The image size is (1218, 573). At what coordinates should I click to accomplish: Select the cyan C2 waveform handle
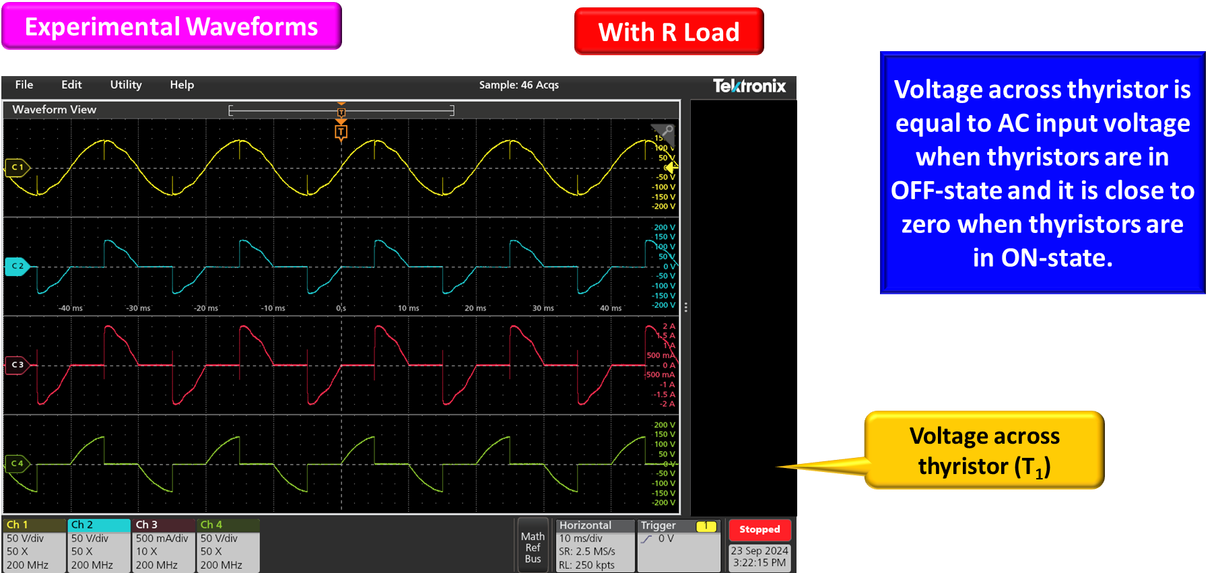click(18, 266)
